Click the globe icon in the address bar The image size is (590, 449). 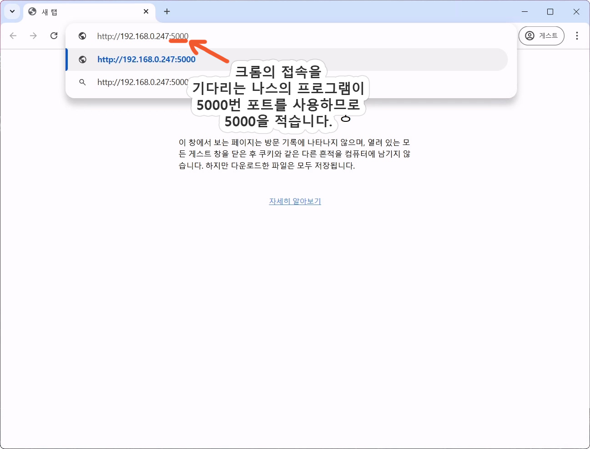82,36
